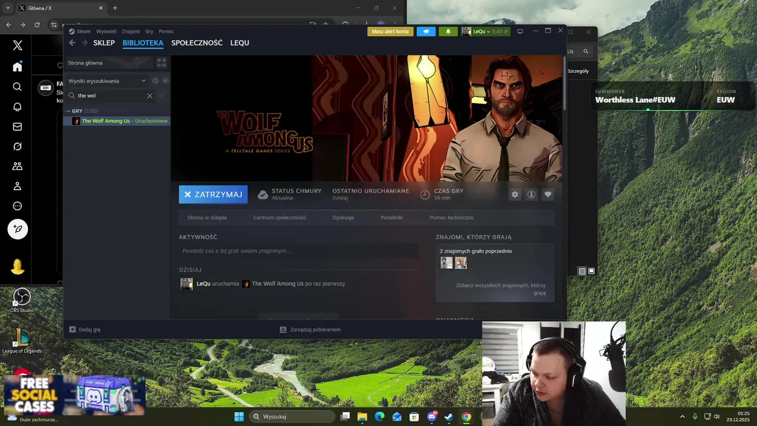Open X search in browser sidebar
Image resolution: width=757 pixels, height=426 pixels.
tap(17, 86)
